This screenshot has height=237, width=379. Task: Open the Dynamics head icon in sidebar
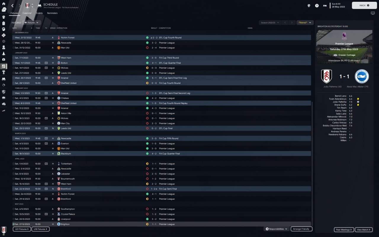pos(4,29)
